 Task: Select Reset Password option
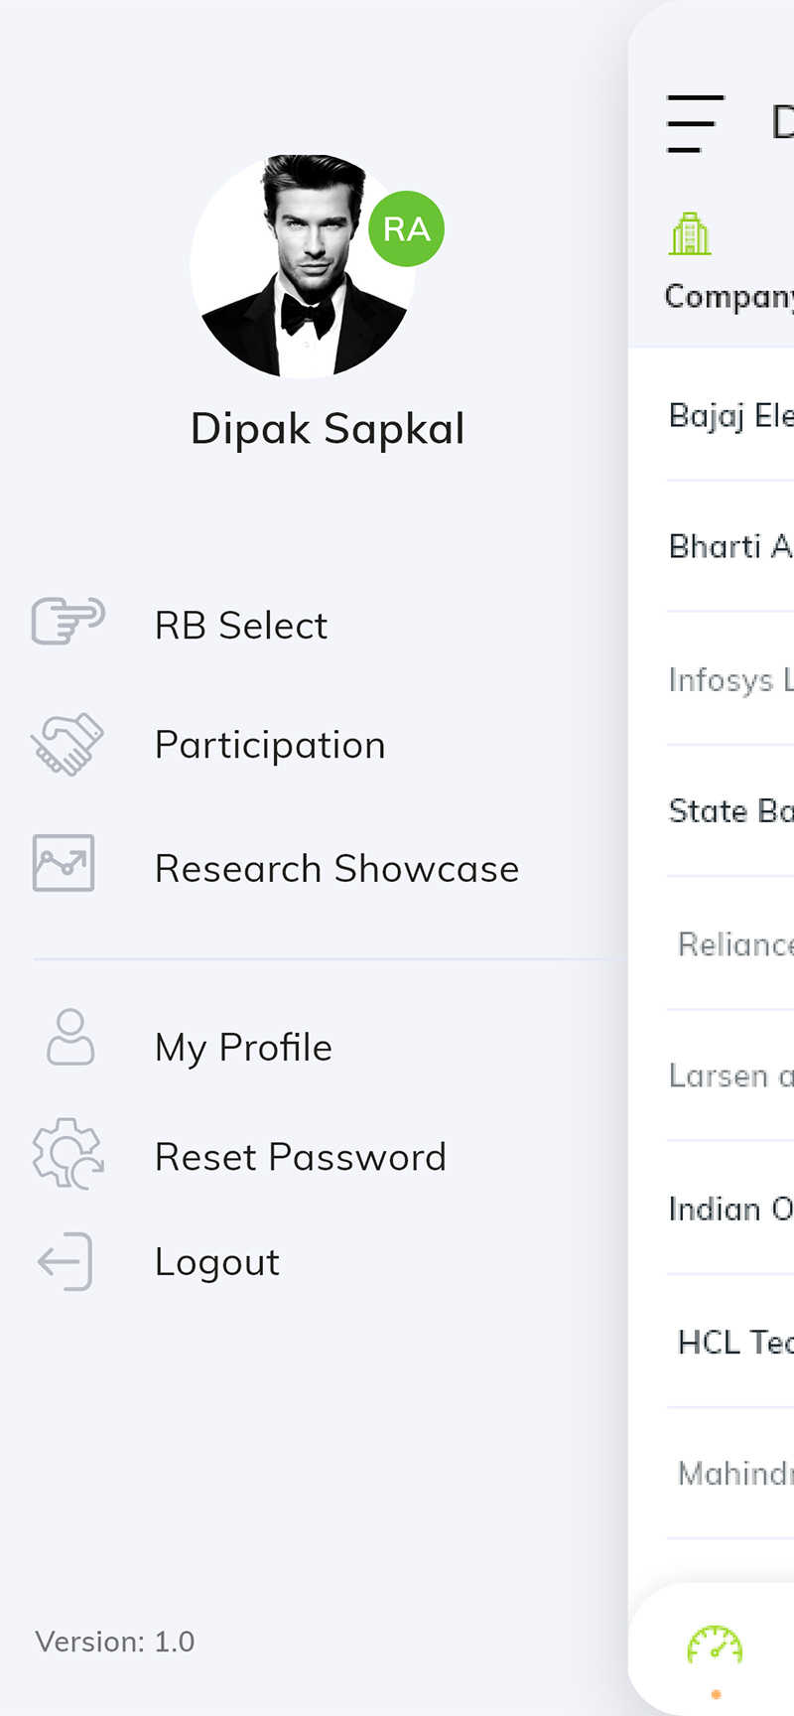point(301,1157)
